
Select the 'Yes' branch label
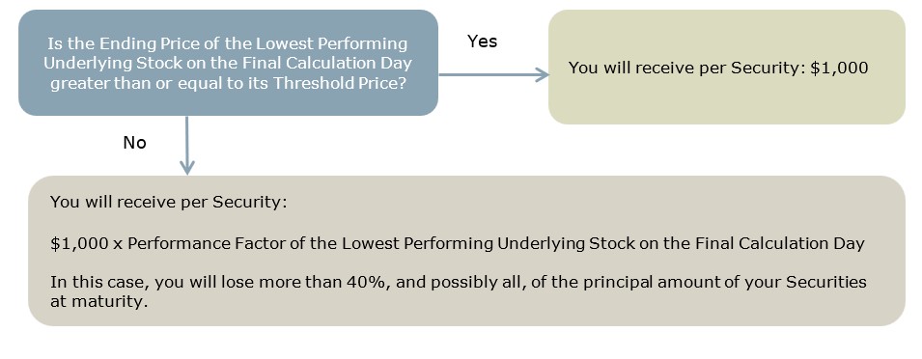tap(482, 41)
